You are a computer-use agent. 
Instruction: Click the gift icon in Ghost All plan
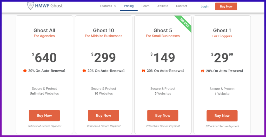pos(25,71)
